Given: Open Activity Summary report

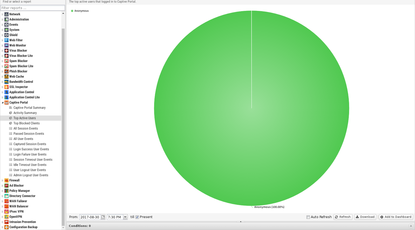Looking at the screenshot, I should point(25,113).
